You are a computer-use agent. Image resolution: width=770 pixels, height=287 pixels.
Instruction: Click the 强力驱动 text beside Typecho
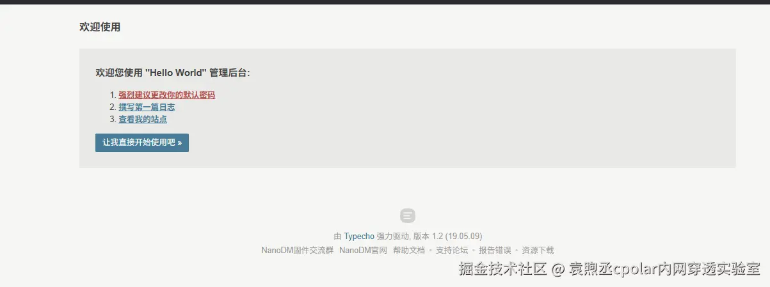click(x=392, y=236)
